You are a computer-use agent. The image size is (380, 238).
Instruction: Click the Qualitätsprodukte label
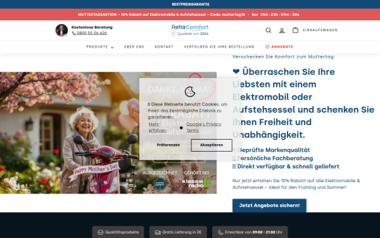122,232
